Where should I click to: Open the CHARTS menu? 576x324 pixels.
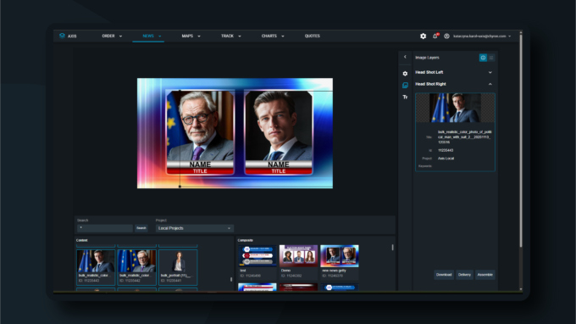click(x=273, y=36)
